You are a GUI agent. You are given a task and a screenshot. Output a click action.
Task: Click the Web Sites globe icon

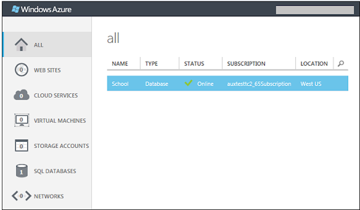coord(21,70)
